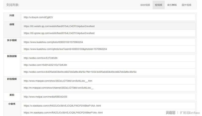This screenshot has height=116, width=202.
Task: Click the 秒拍视频 row label
Action: pyautogui.click(x=12, y=79)
